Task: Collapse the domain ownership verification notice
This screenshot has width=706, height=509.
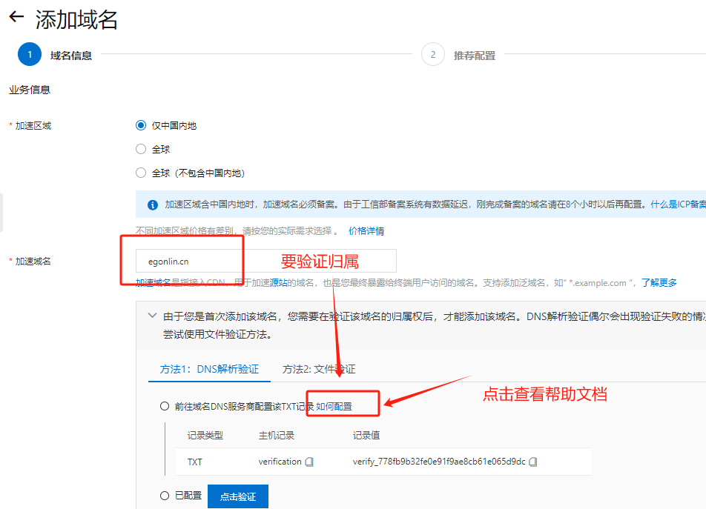Action: click(x=152, y=316)
